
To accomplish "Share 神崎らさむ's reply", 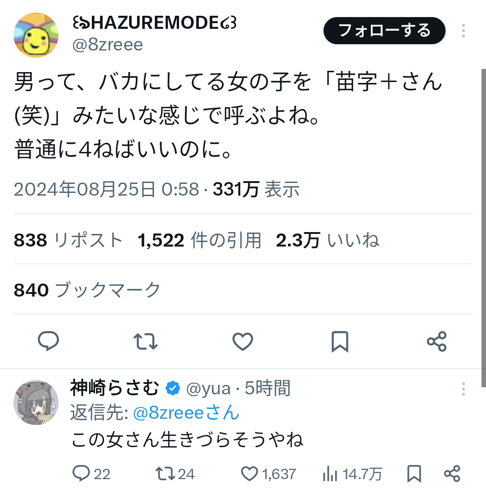I will 452,474.
